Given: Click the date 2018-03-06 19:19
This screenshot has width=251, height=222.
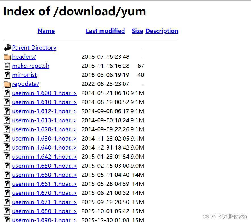Looking at the screenshot, I should tap(105, 75).
